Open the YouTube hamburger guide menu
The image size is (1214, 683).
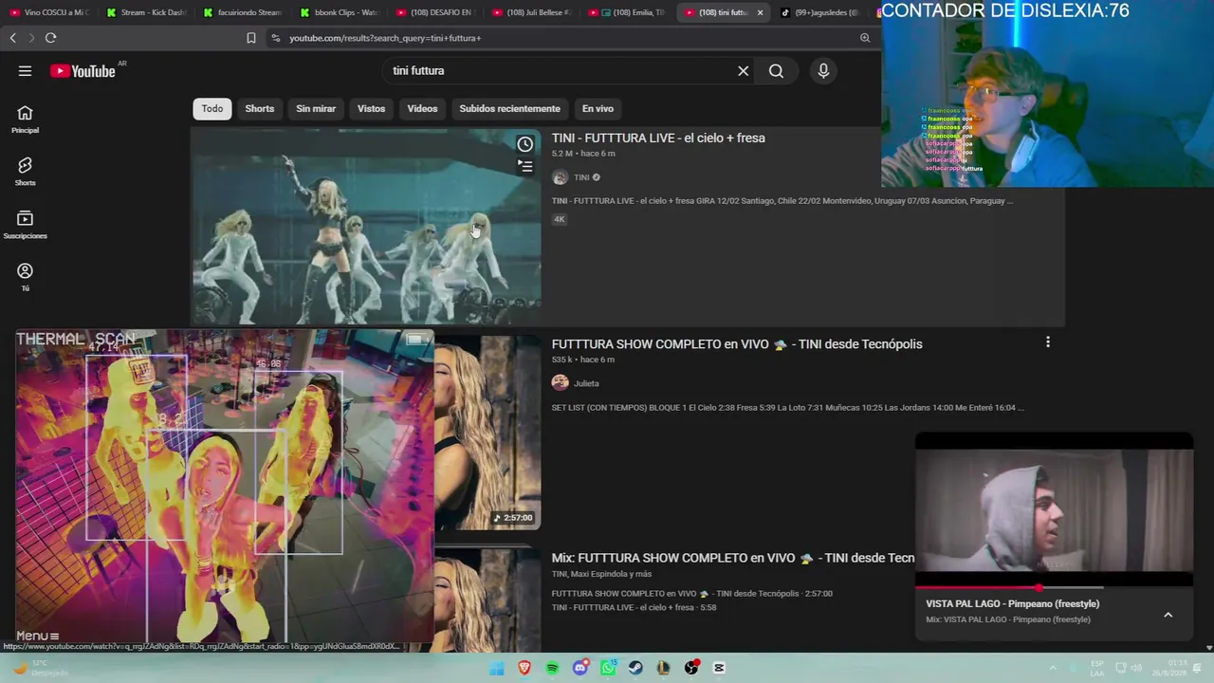(25, 71)
